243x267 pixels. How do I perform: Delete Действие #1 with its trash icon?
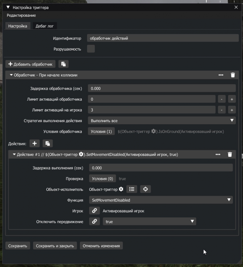(x=229, y=155)
